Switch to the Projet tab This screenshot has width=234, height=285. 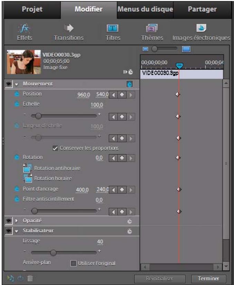pyautogui.click(x=32, y=9)
